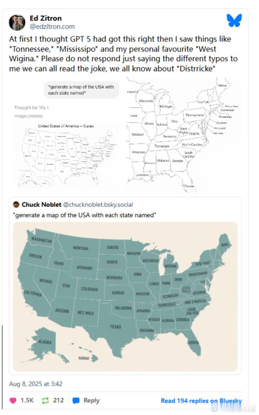Open the Ed Zitron display name
This screenshot has height=415, width=259.
[x=46, y=18]
